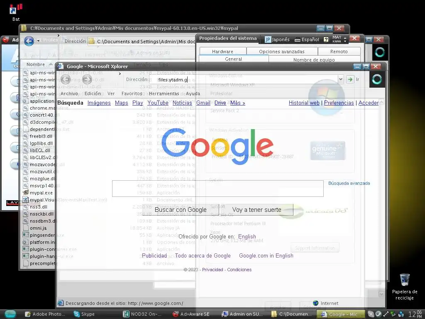Click the Voy a tener suerte button
The image size is (425, 319).
coord(256,210)
